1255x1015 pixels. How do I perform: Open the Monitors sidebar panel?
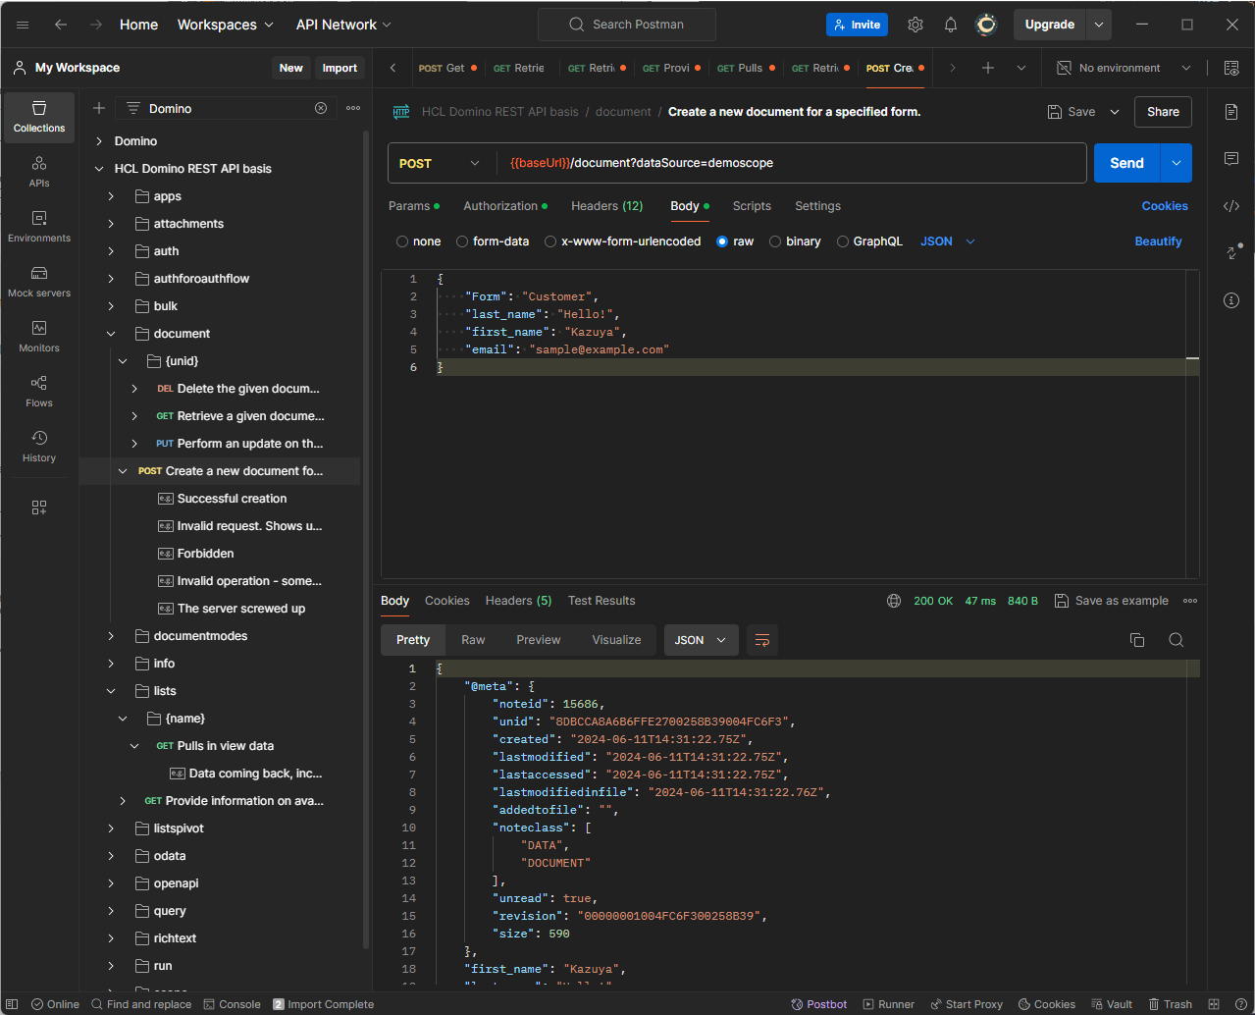(39, 336)
